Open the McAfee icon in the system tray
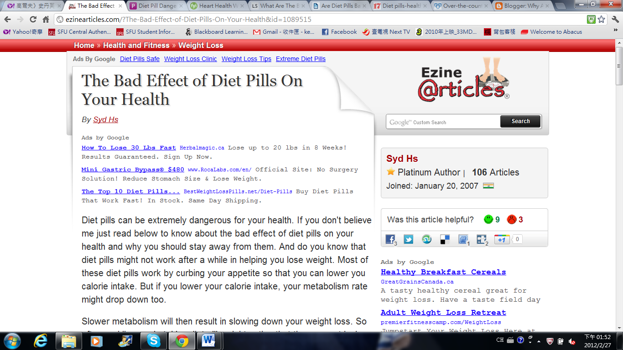Image resolution: width=623 pixels, height=350 pixels. [x=550, y=341]
